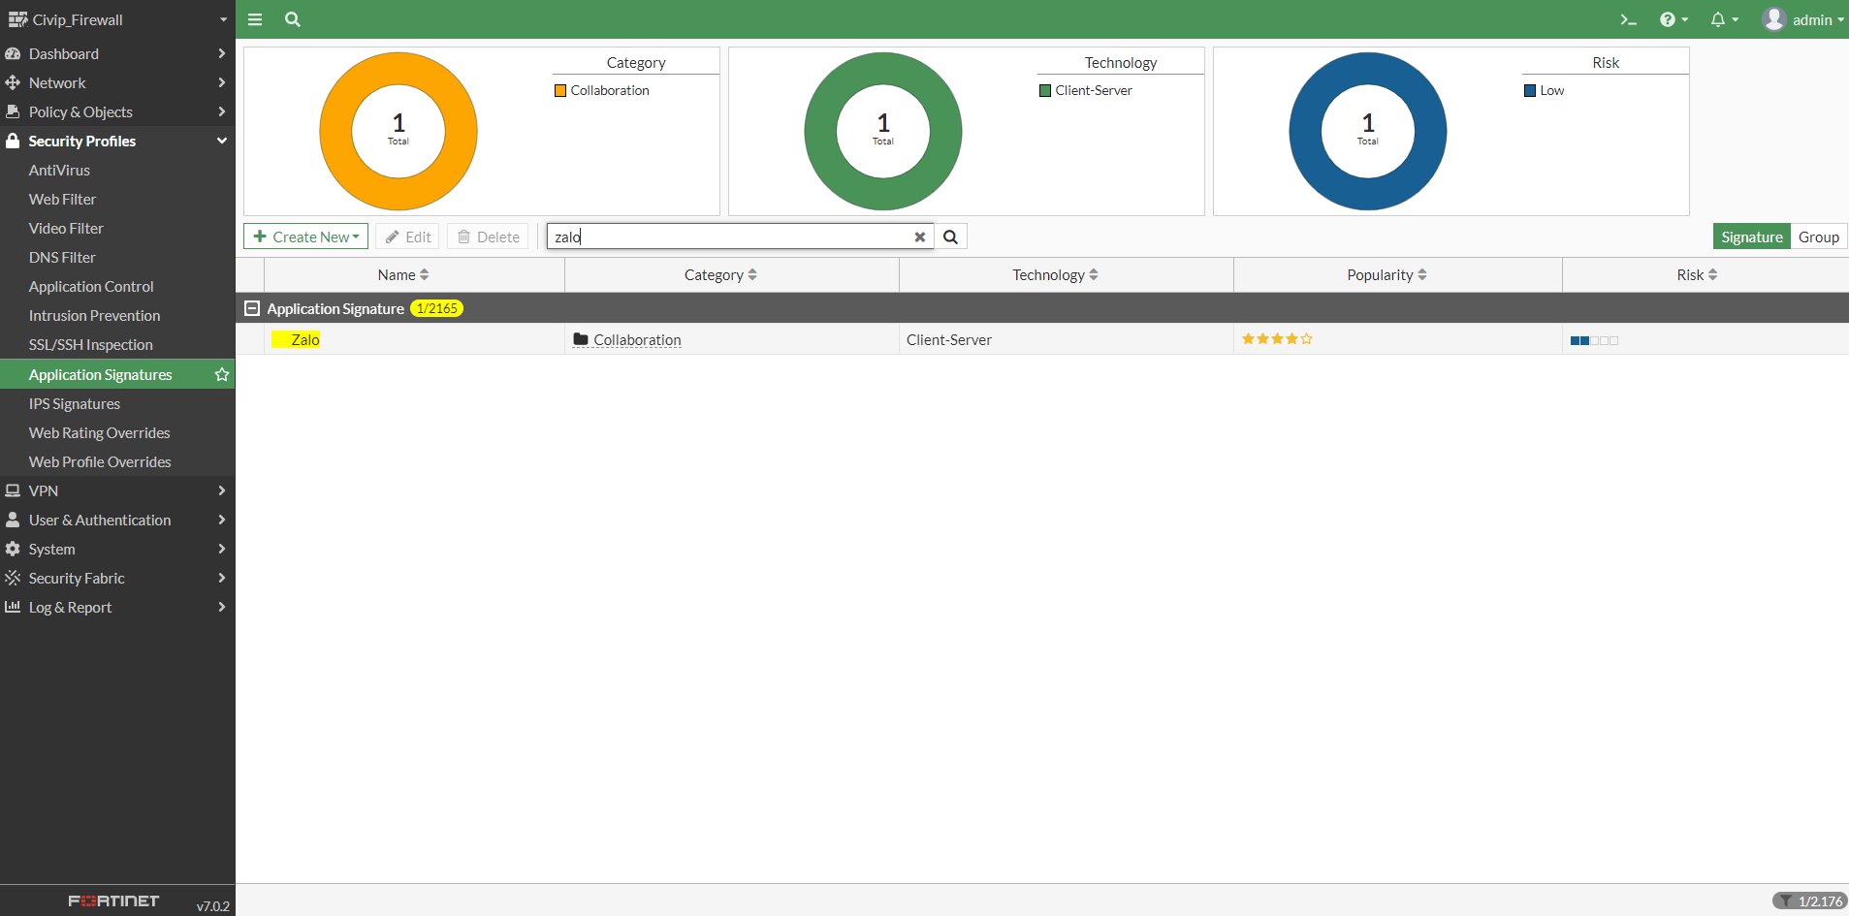Screen dimensions: 1849x916
Task: Collapse the Application Signature group
Action: click(252, 308)
